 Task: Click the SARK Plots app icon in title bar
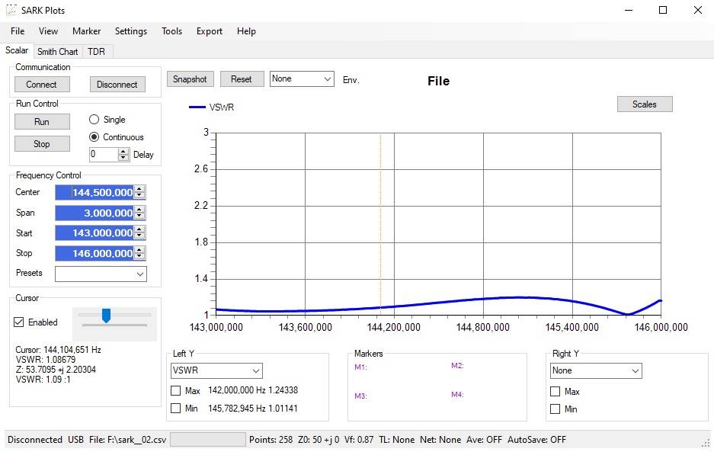coord(11,10)
